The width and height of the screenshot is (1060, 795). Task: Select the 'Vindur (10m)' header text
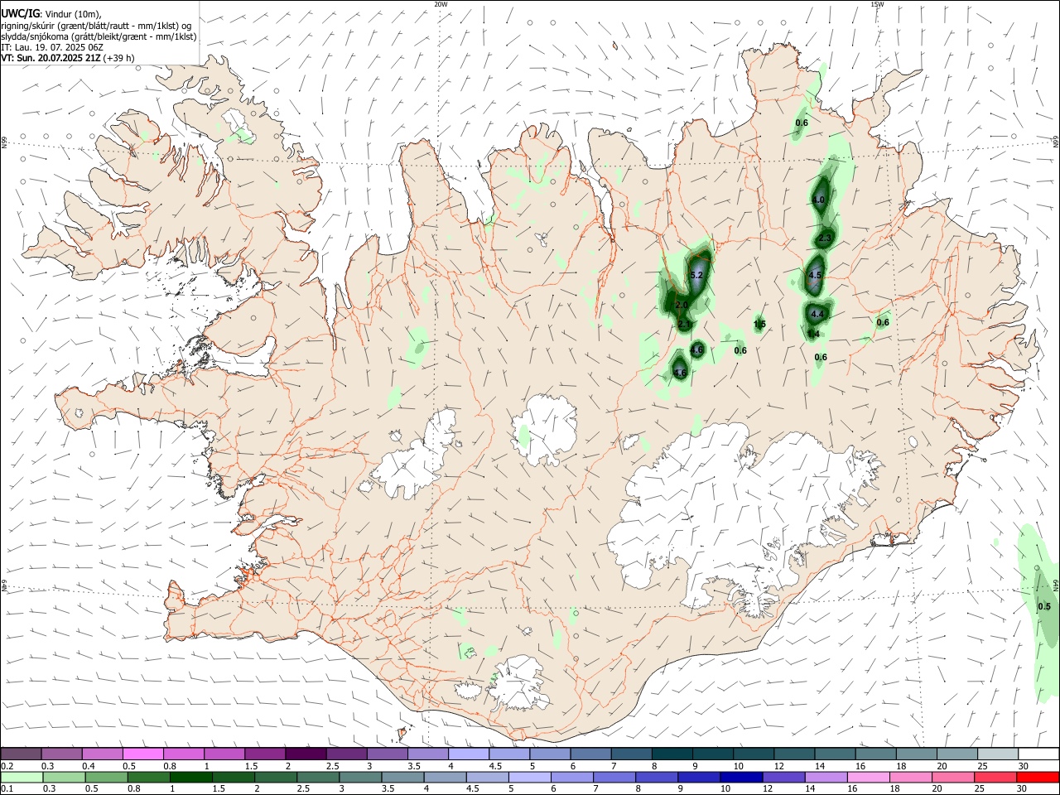click(72, 15)
